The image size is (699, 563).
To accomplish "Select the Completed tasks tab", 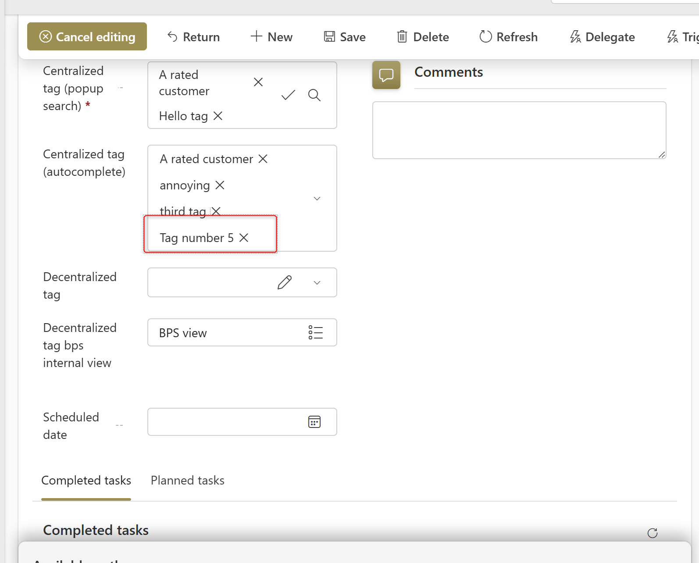I will coord(86,481).
